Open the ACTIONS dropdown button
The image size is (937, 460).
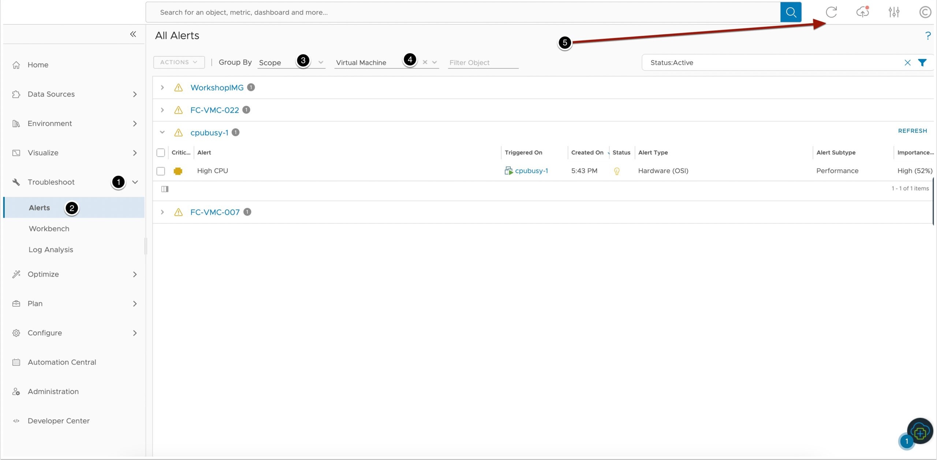click(x=179, y=62)
